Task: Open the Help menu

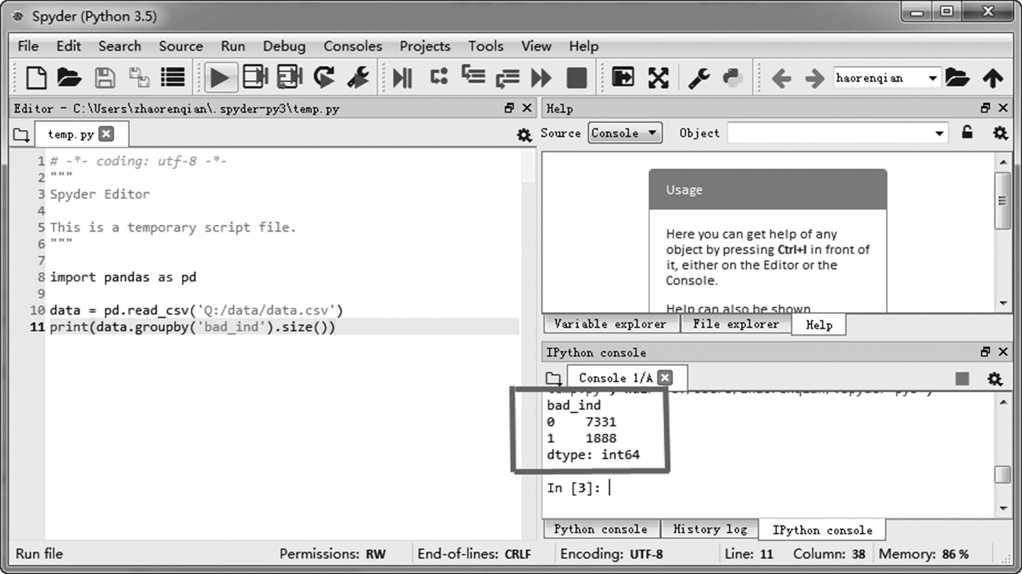Action: pos(584,47)
